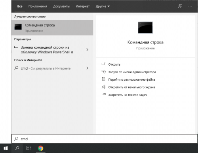The width and height of the screenshot is (198, 153).
Task: Click the Командная строка title in the preview pane
Action: [145, 42]
